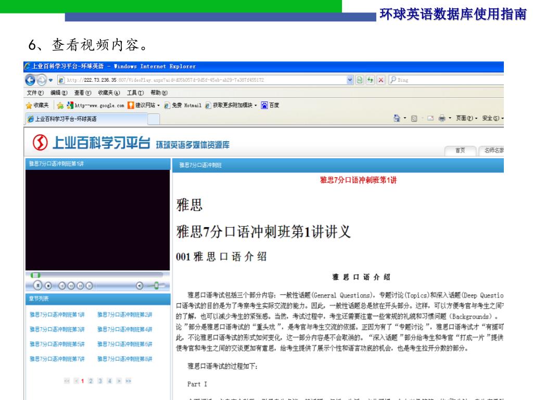
Task: Click red heading 雅思7分口语冲刺班第1讲
Action: point(358,180)
